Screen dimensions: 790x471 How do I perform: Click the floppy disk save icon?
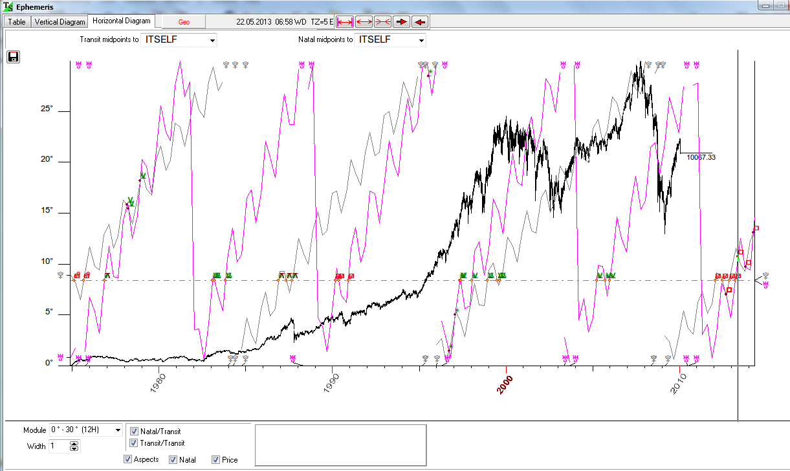13,57
